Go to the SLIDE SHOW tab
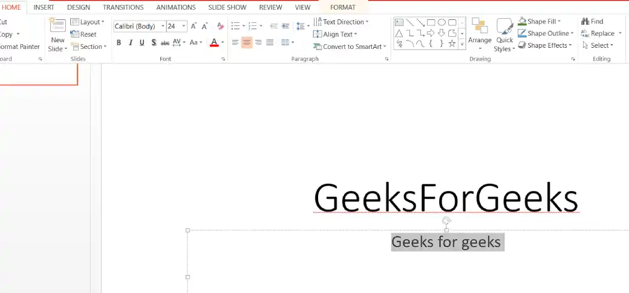Screen dimensions: 629x293 point(227,7)
